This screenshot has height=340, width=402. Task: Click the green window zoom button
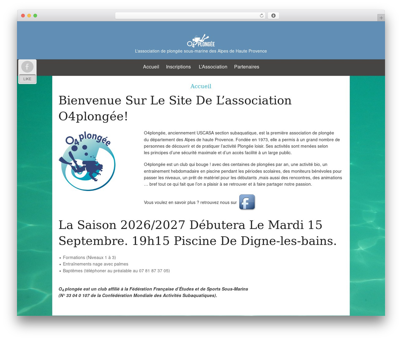tap(35, 16)
